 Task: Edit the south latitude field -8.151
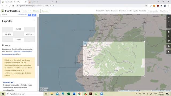pyautogui.click(x=18, y=40)
